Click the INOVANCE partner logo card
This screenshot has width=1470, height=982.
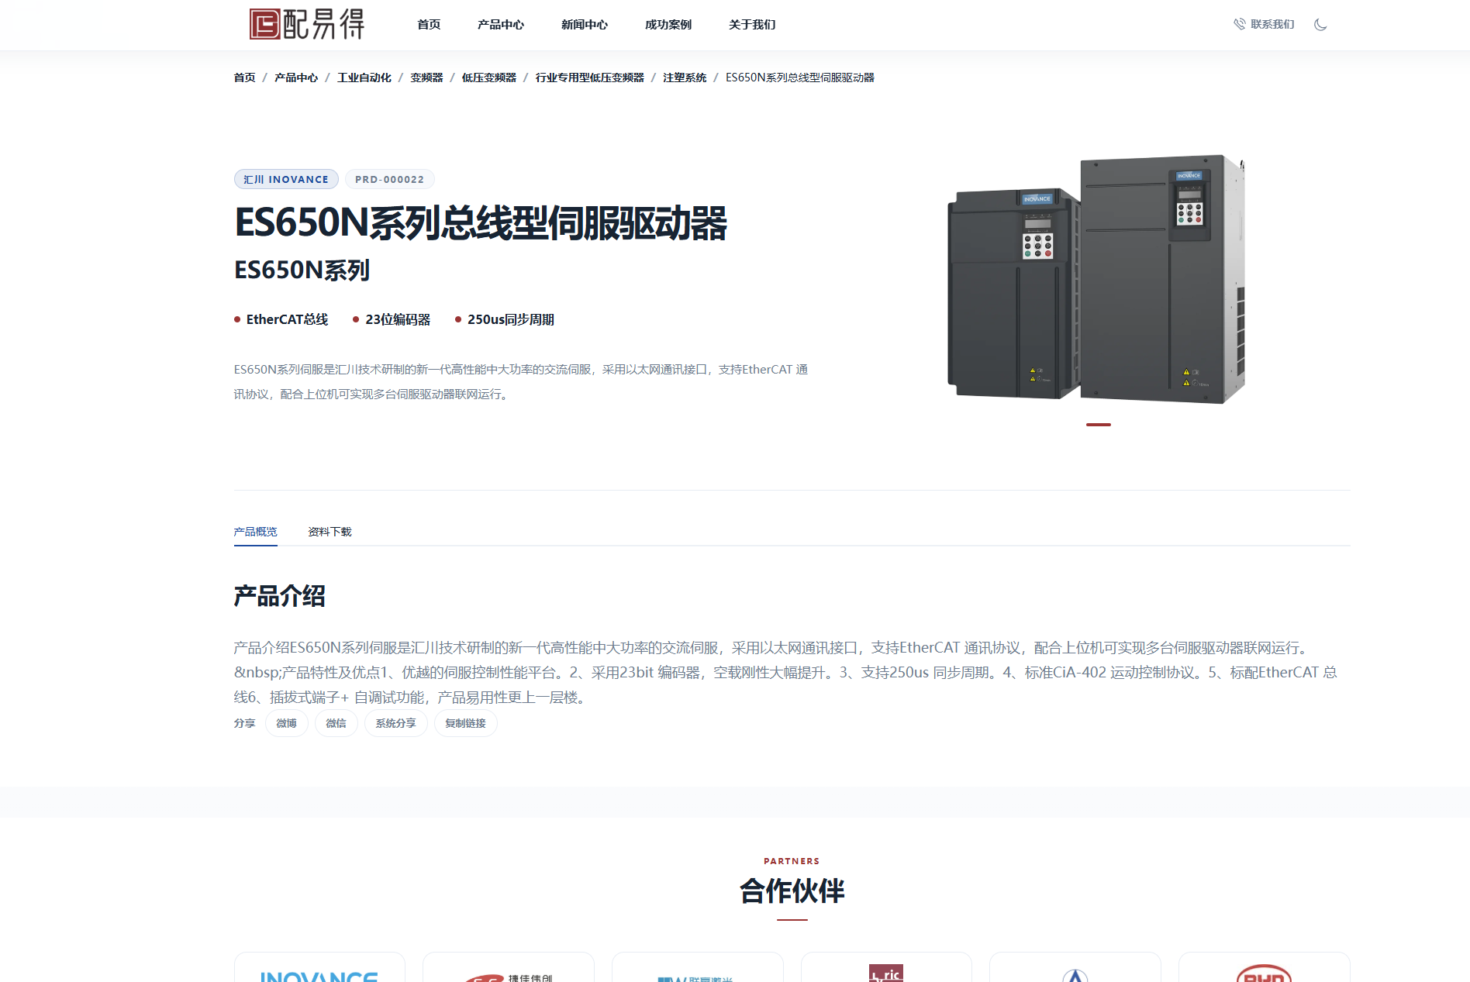[319, 969]
